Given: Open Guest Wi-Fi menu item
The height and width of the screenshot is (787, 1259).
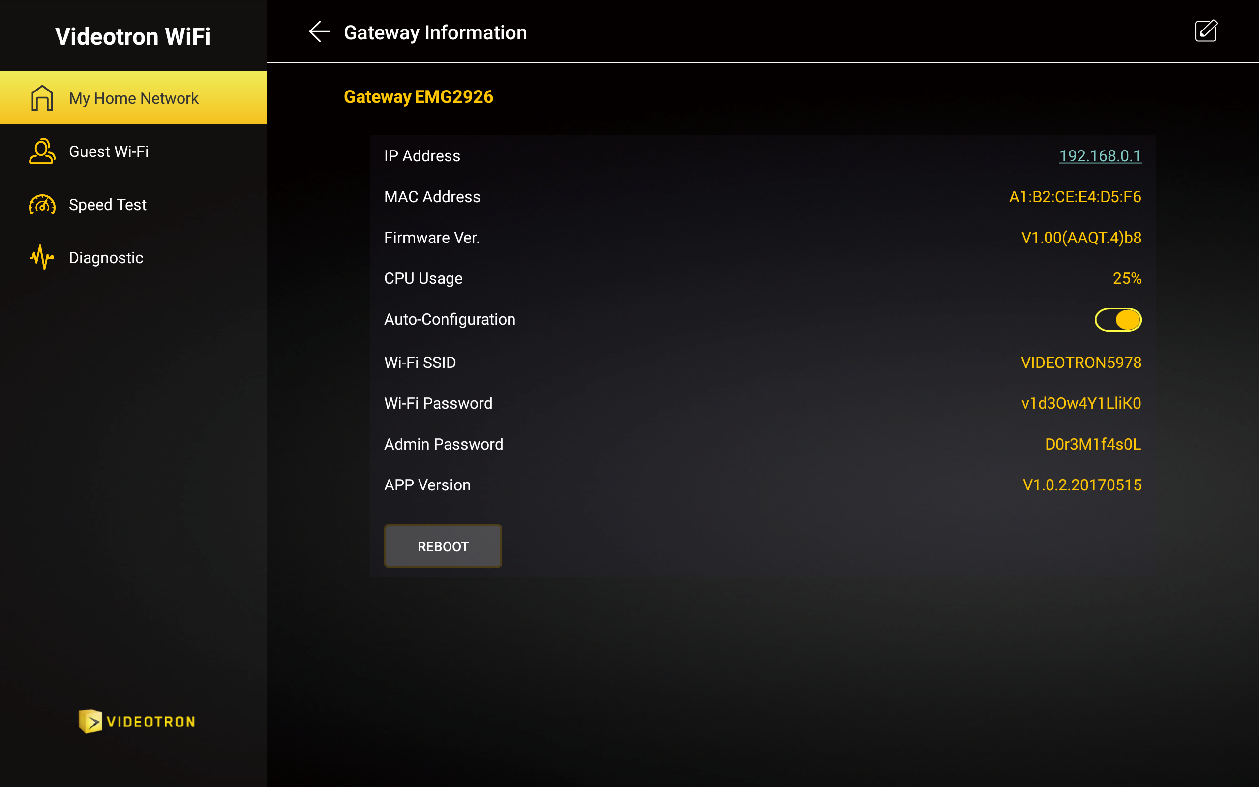Looking at the screenshot, I should 133,151.
